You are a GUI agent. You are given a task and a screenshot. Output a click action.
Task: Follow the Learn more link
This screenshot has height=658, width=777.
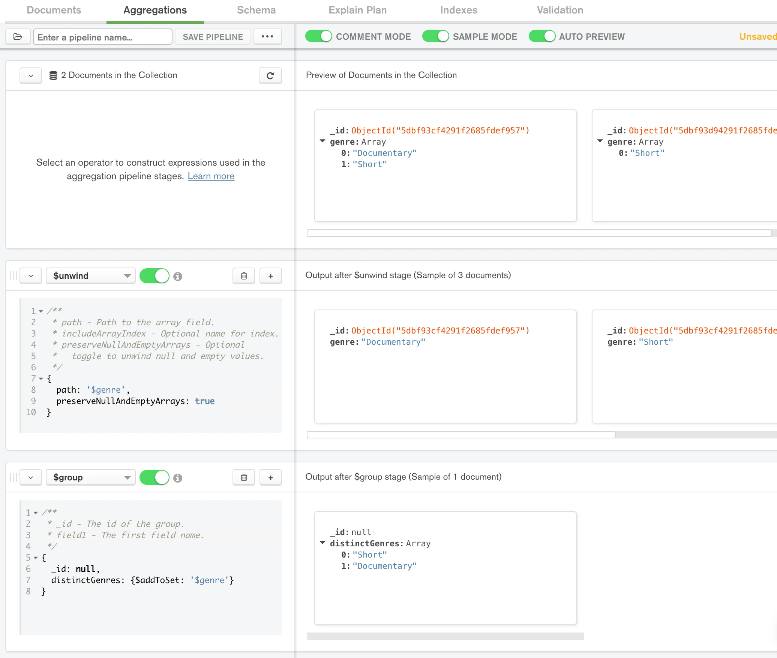tap(211, 176)
